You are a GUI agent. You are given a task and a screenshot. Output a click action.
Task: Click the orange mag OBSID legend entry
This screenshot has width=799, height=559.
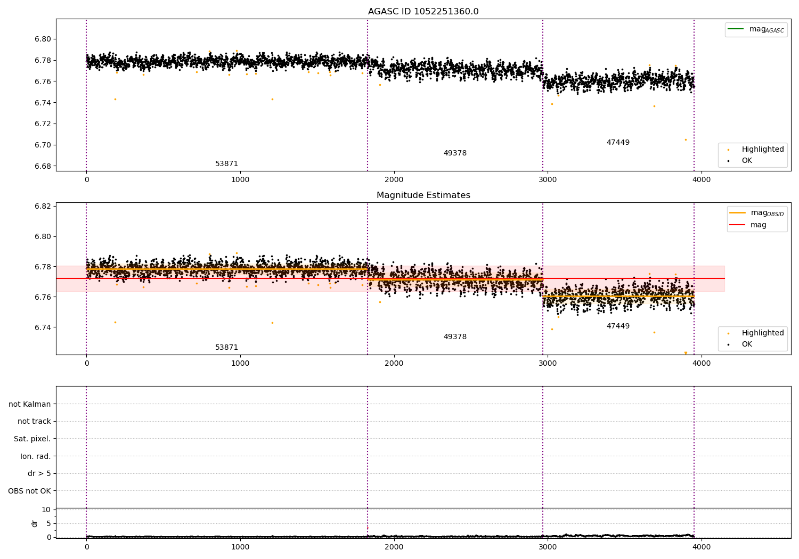coord(757,213)
